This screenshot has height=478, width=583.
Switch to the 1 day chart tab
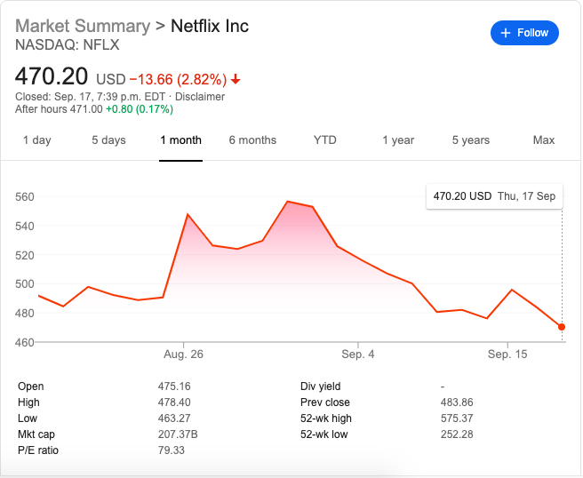pyautogui.click(x=36, y=140)
